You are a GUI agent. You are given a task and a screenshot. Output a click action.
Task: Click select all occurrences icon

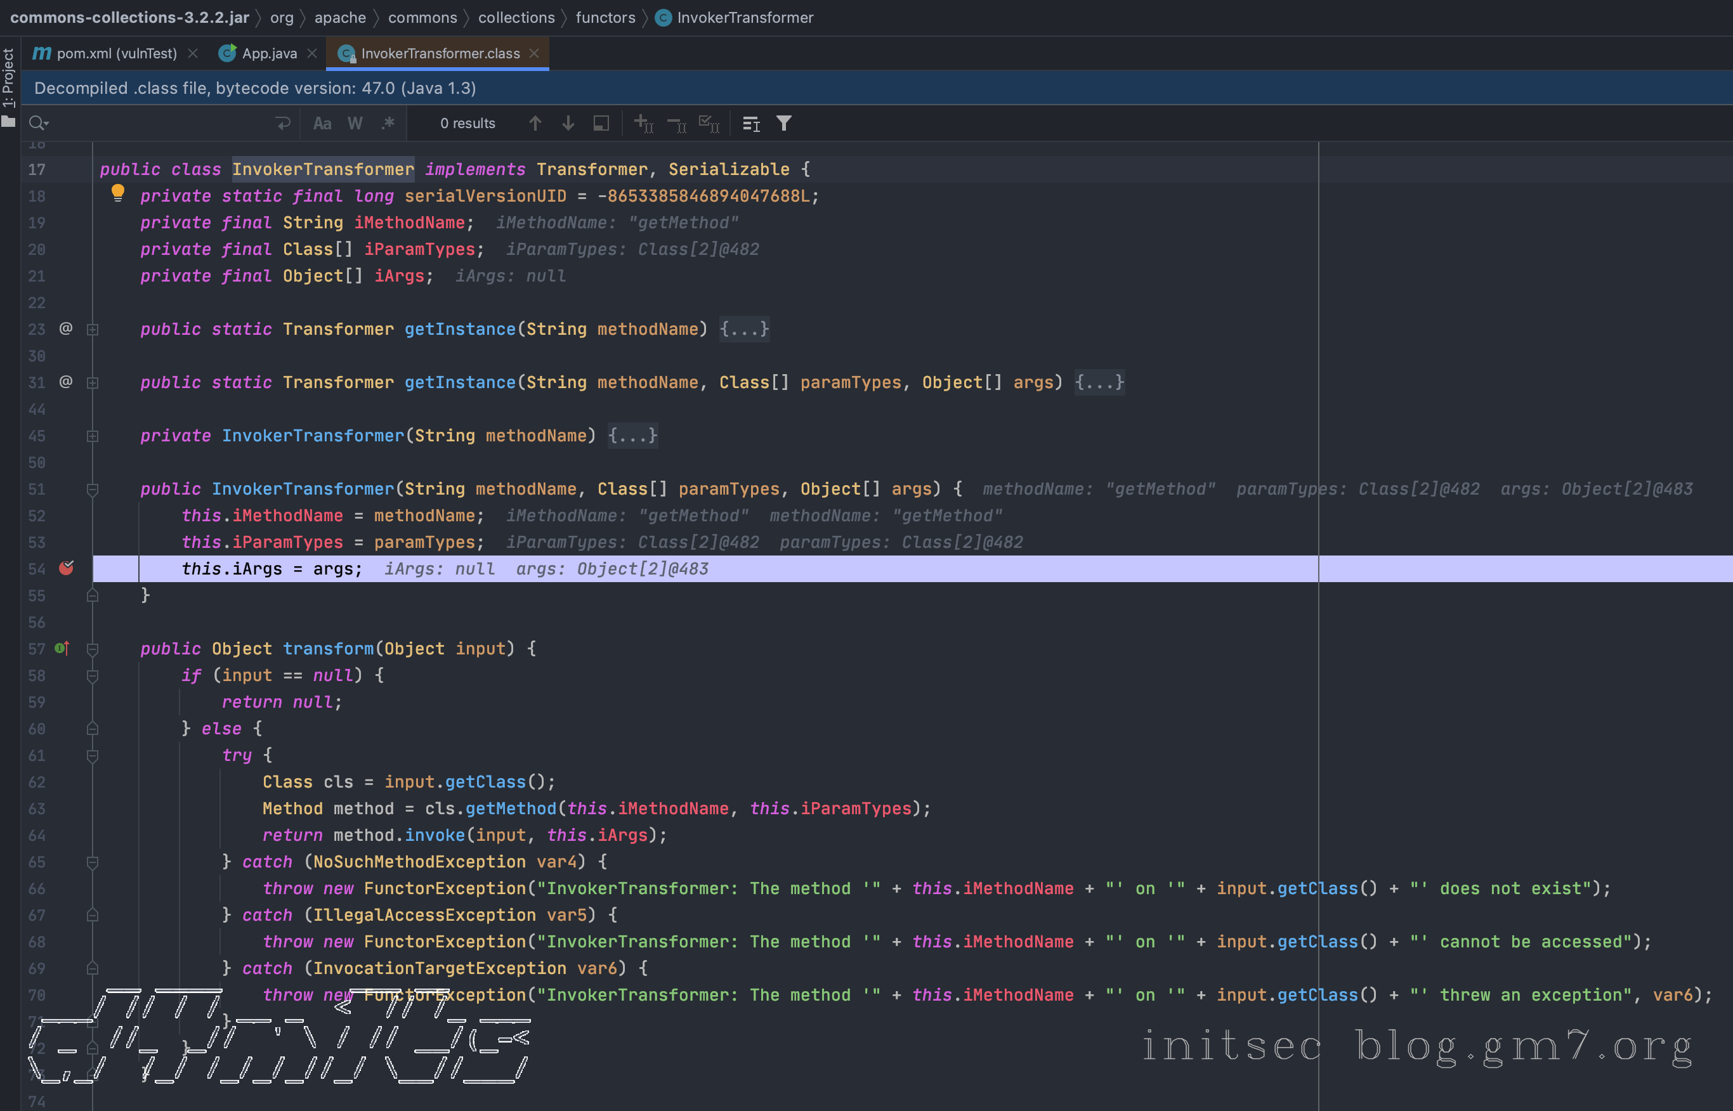point(709,124)
